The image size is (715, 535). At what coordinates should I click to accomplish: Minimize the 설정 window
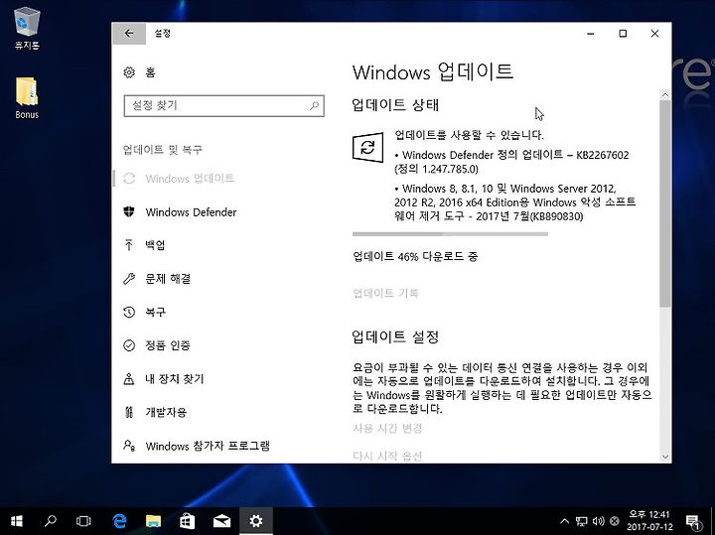point(591,34)
